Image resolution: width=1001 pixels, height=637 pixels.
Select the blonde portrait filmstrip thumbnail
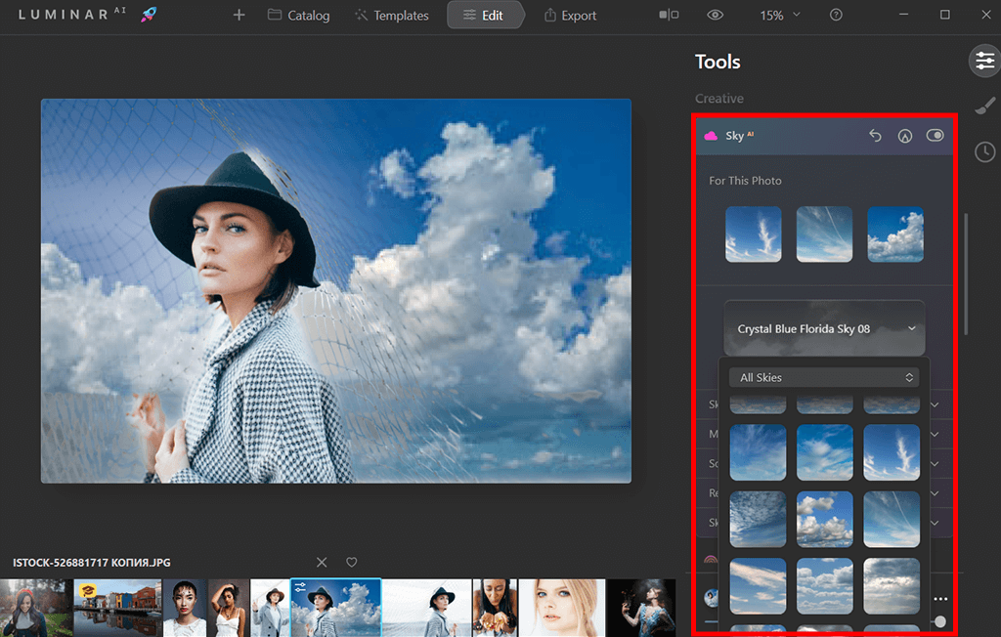point(562,608)
